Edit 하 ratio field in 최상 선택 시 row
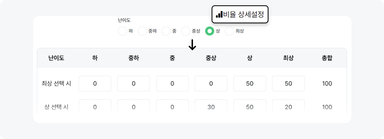This screenshot has height=139, width=384. pos(95,83)
